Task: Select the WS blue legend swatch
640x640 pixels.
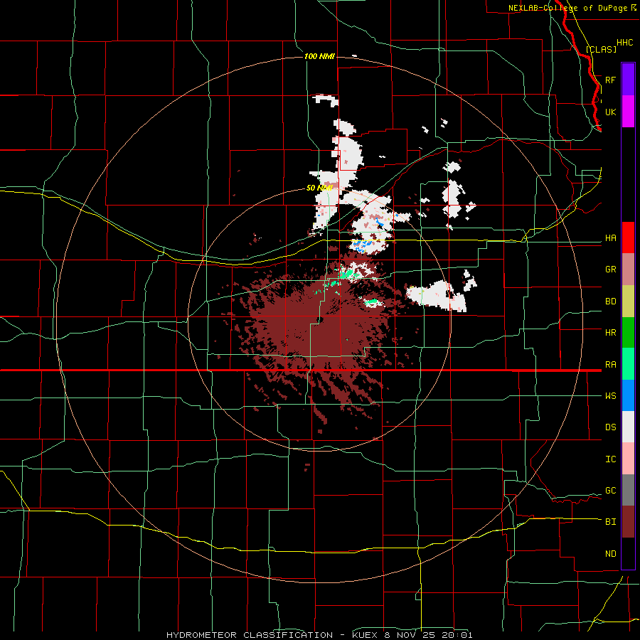Action: click(x=628, y=395)
